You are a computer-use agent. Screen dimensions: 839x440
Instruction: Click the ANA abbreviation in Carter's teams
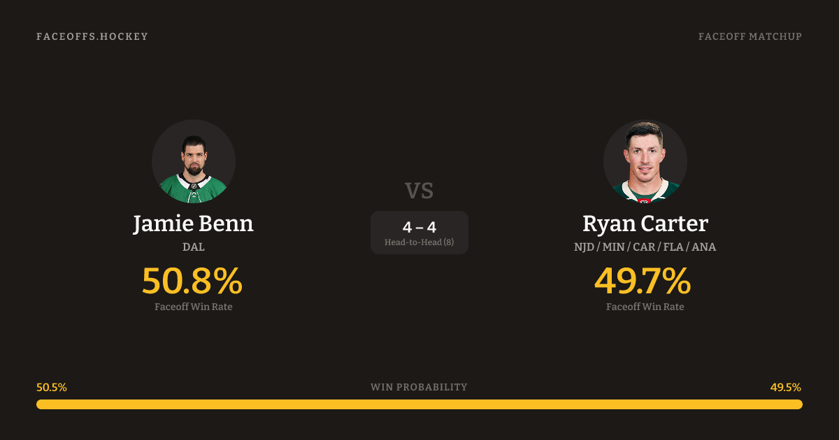coord(705,247)
